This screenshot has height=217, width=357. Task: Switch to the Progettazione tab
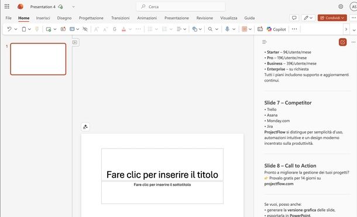coord(91,18)
